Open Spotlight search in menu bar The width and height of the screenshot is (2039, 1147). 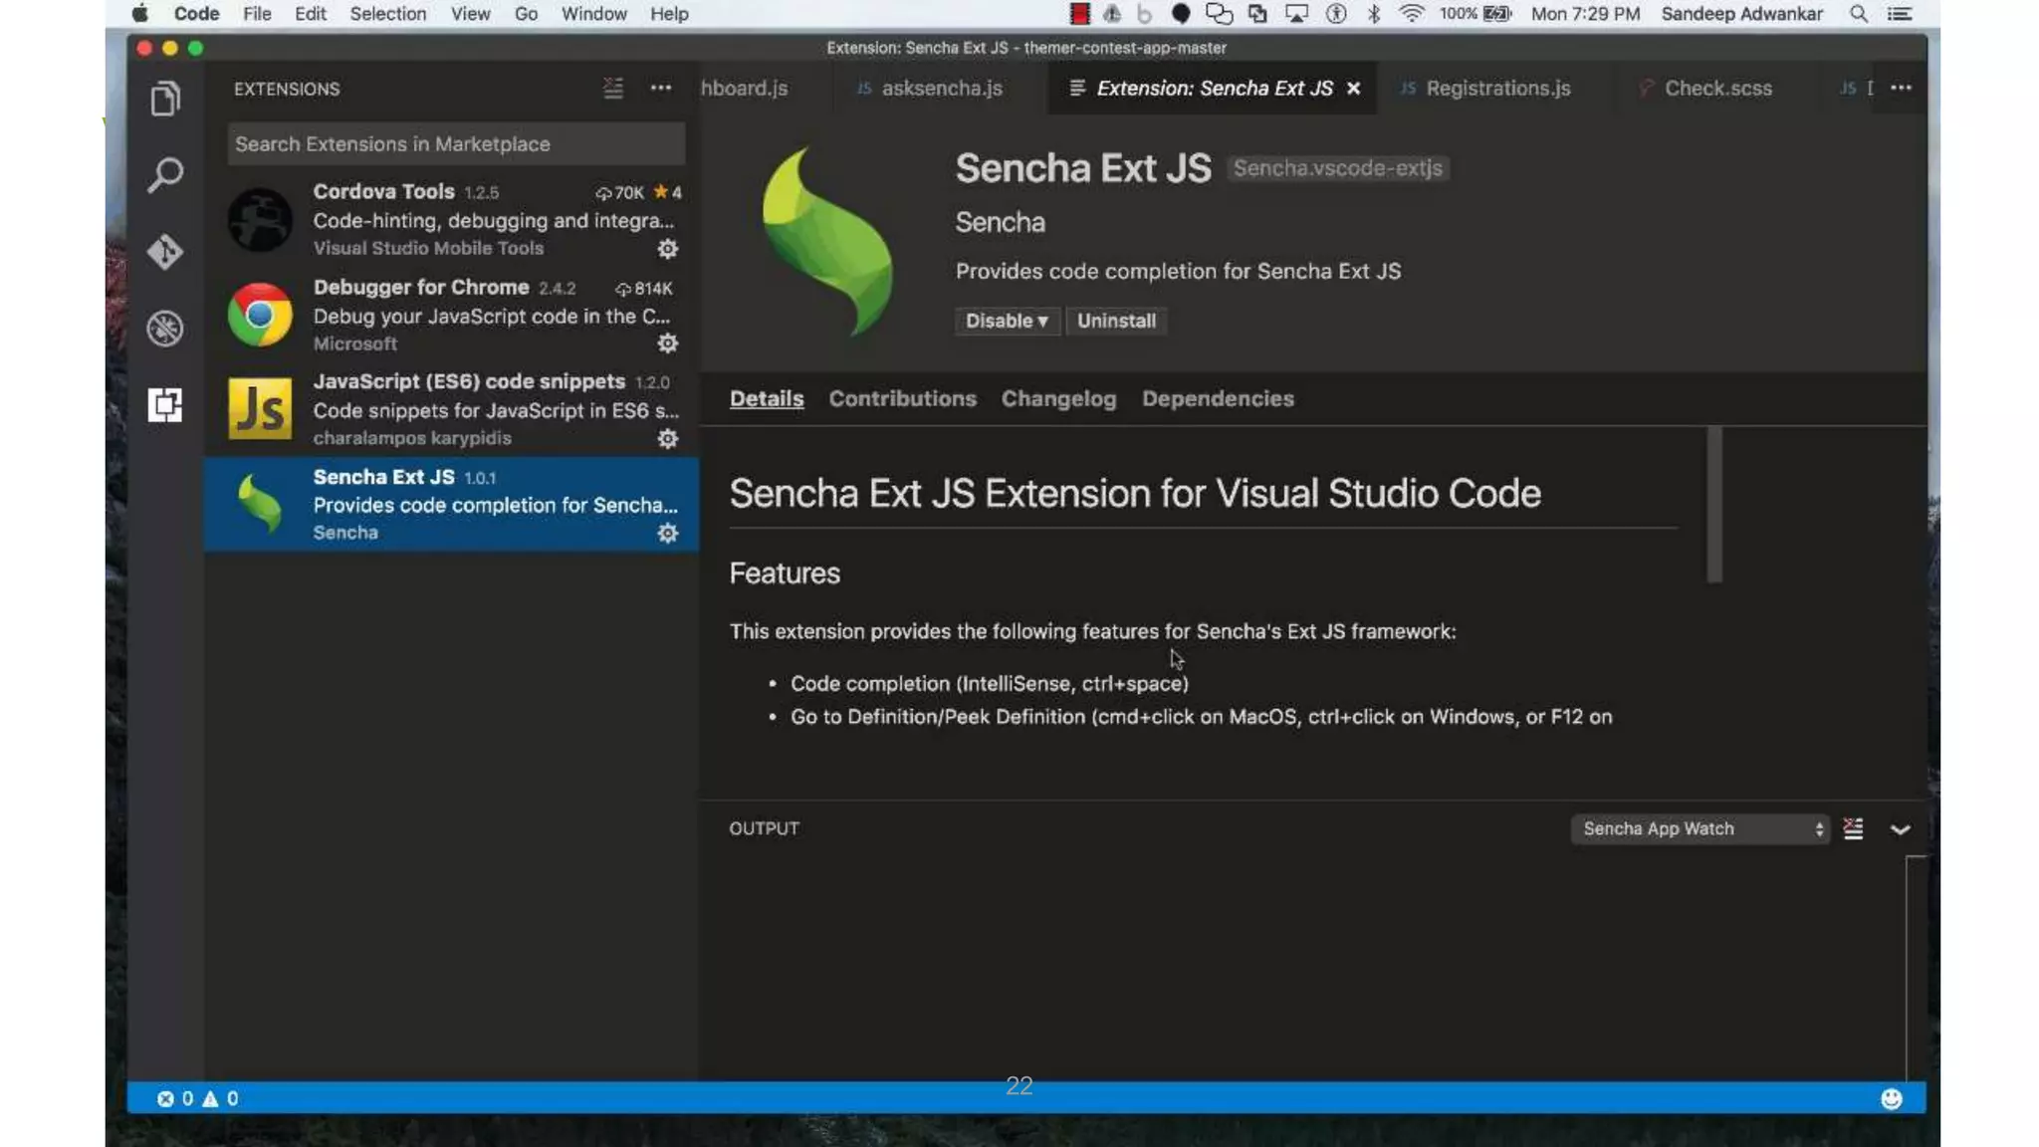[x=1859, y=14]
